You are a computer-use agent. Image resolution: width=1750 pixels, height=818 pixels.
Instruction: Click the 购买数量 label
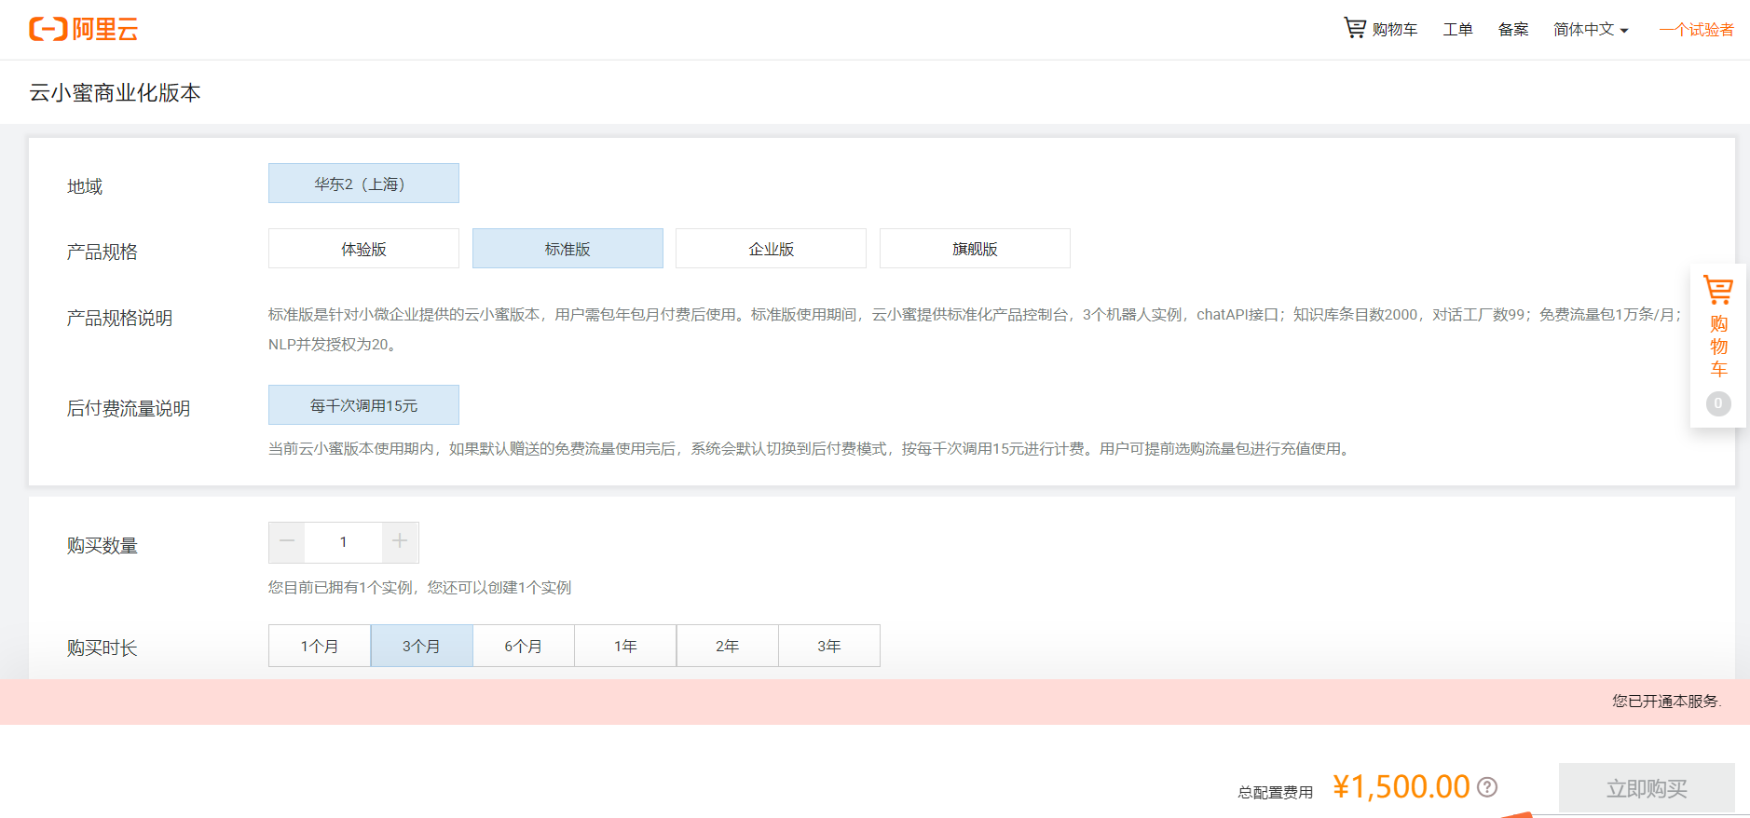(102, 545)
